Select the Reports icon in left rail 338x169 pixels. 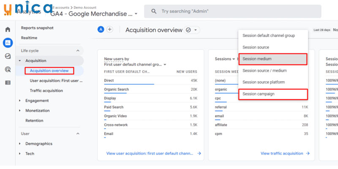pyautogui.click(x=8, y=43)
